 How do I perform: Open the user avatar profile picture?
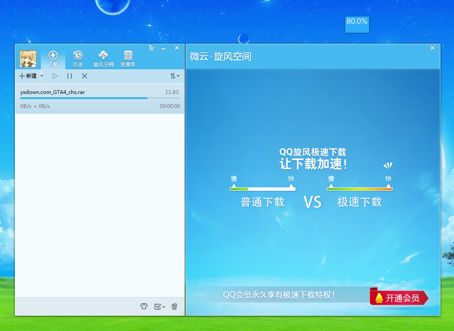(28, 59)
